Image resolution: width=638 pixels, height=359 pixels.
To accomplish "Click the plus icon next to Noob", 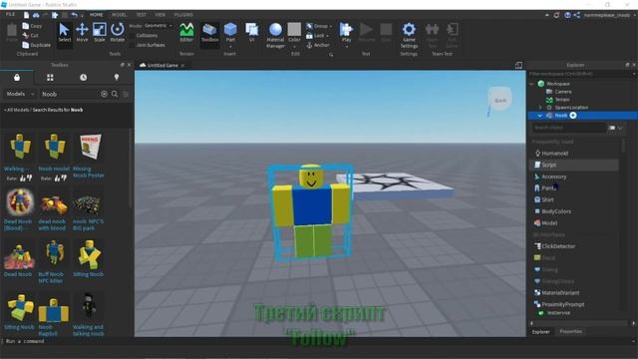I will [x=573, y=116].
